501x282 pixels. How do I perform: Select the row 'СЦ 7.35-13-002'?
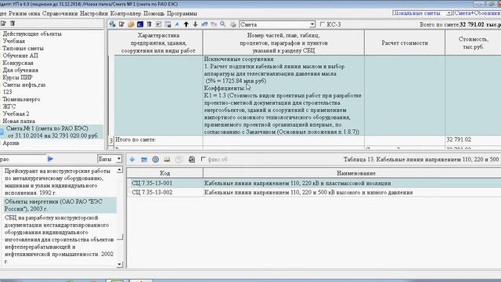click(314, 192)
